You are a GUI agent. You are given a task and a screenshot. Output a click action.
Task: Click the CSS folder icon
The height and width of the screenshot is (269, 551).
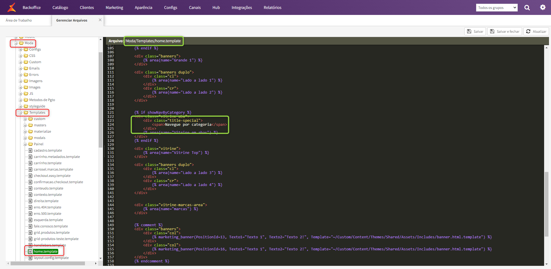[x=26, y=56]
